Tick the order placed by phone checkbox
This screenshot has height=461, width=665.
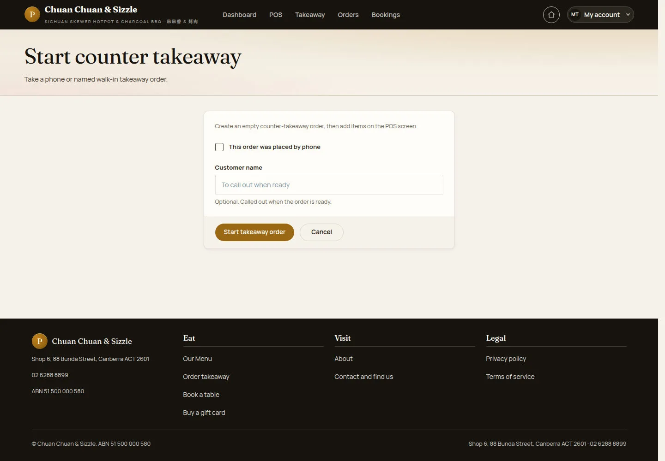219,147
